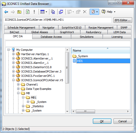Click the greyed new item icon
This screenshot has width=136, height=133.
(x=69, y=12)
